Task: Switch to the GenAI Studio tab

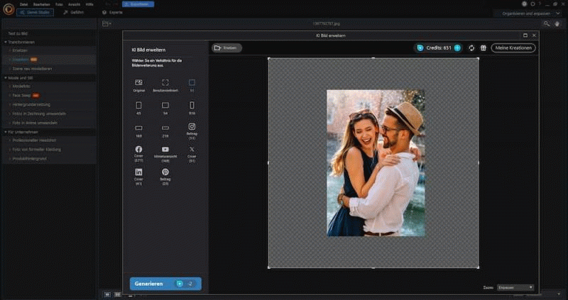Action: point(35,12)
